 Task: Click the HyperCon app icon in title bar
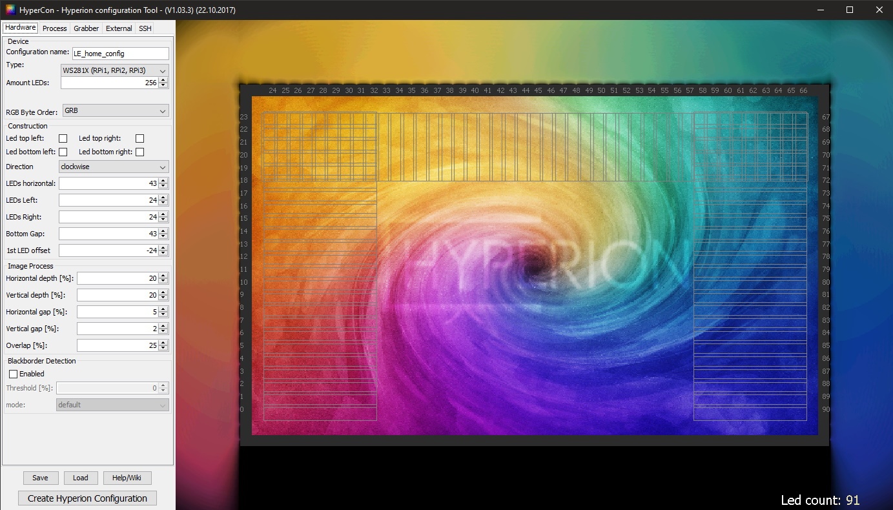(x=10, y=10)
